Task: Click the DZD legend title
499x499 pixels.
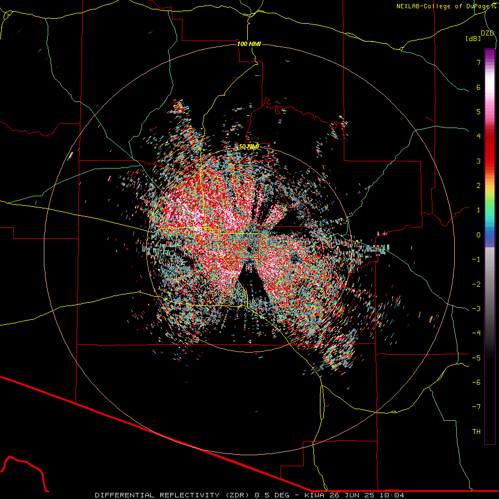Action: [487, 33]
